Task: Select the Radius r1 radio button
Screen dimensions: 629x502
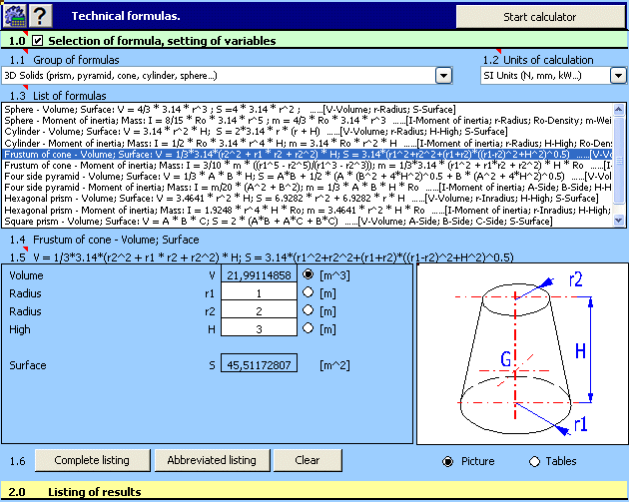Action: pyautogui.click(x=308, y=292)
